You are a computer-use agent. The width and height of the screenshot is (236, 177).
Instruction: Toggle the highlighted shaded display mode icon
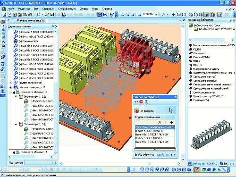point(206,15)
